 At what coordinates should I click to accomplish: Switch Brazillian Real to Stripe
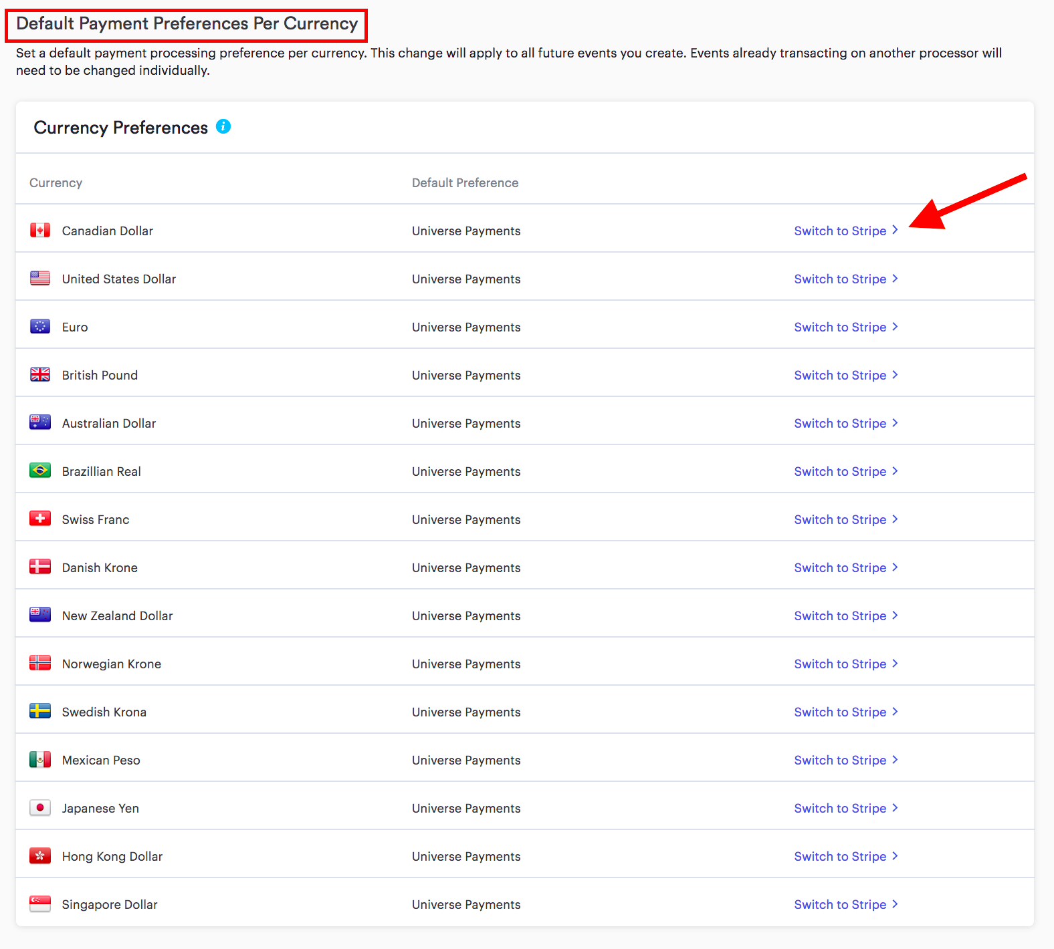(846, 471)
